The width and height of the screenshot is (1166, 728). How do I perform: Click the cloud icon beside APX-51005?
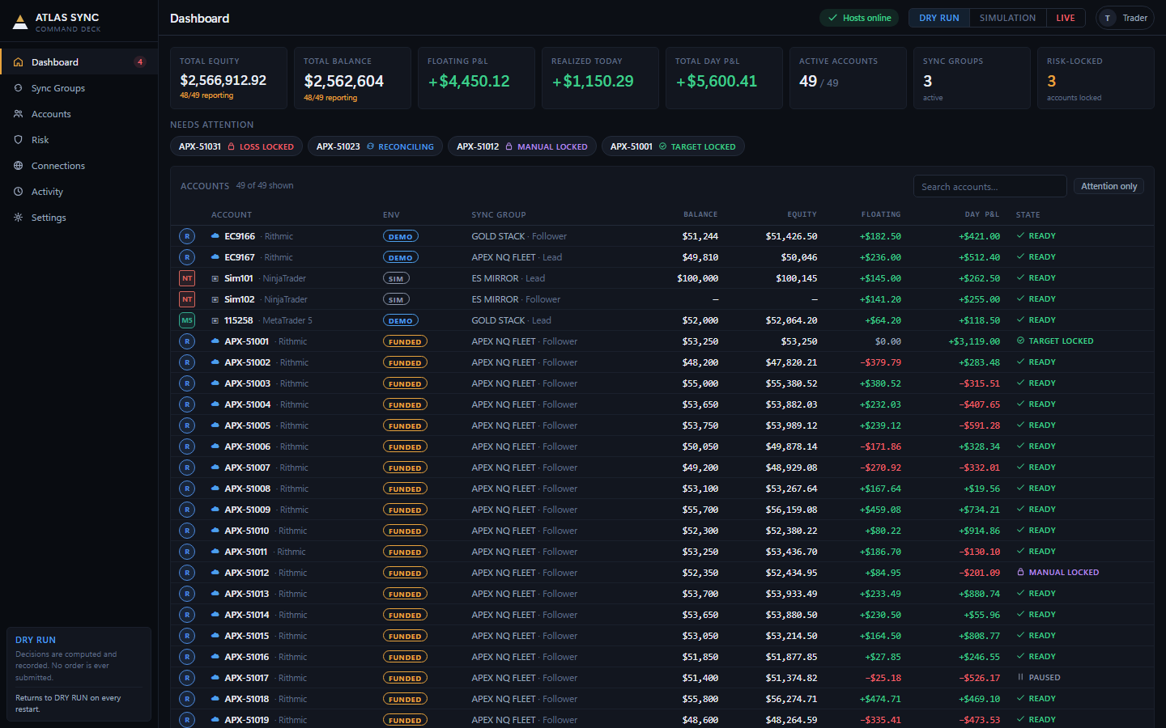(x=215, y=425)
